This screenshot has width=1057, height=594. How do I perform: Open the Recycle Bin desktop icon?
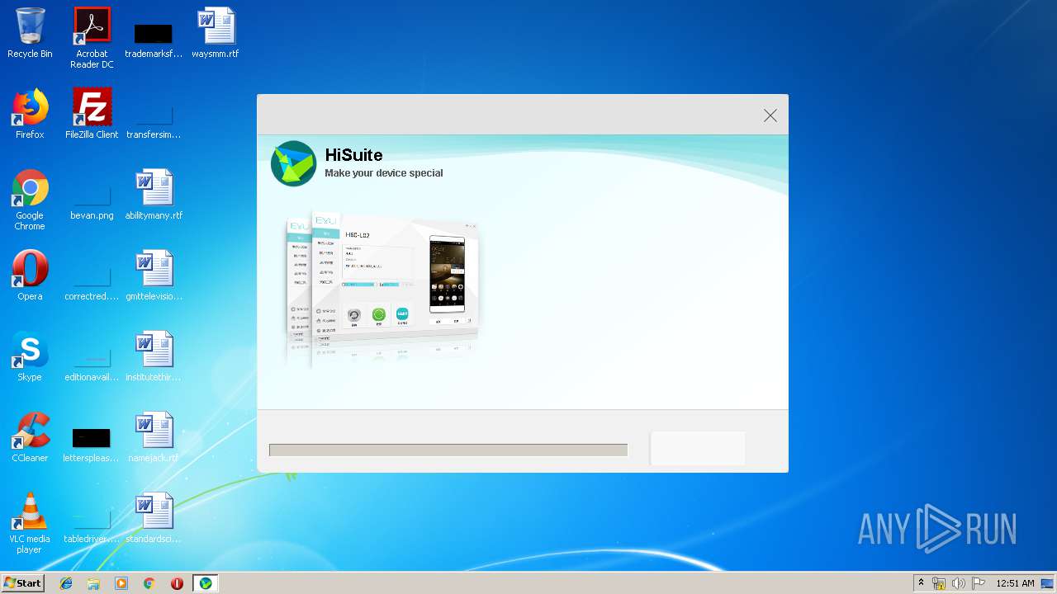coord(30,33)
